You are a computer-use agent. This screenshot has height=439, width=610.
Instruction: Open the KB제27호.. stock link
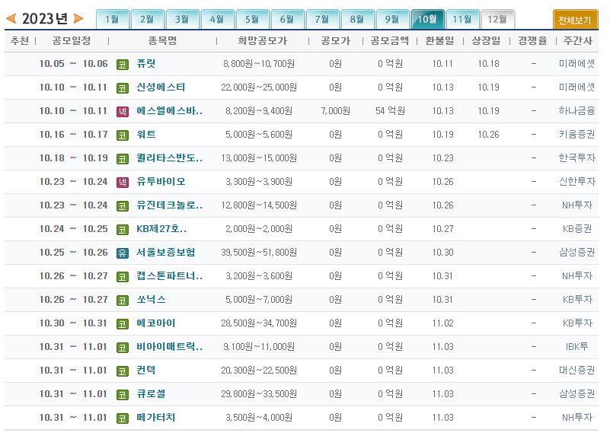click(161, 229)
